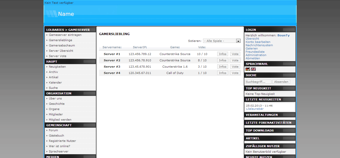Screen dimensions: 340x158
Task: Select the British flag language icon
Action: 253,69
